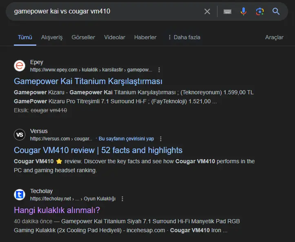Open the on-screen keyboard icon

227,12
